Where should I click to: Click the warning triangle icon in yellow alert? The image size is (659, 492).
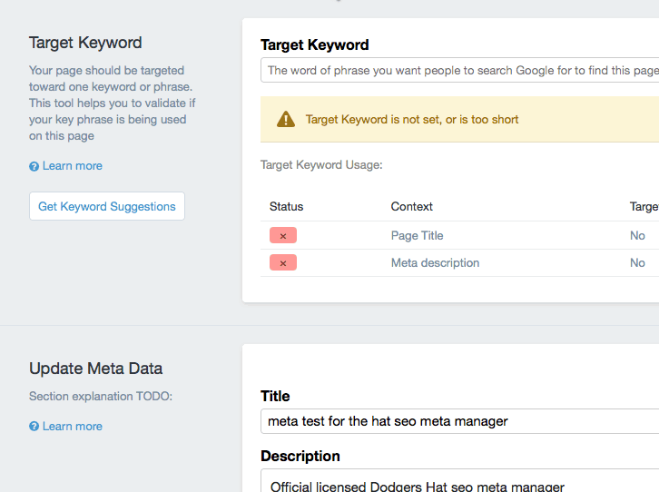click(x=286, y=119)
